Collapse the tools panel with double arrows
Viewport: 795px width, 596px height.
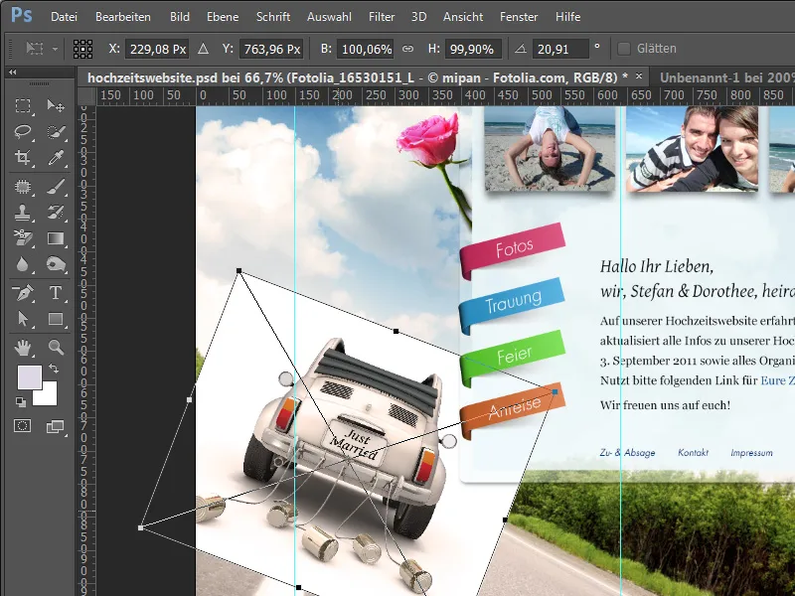13,72
